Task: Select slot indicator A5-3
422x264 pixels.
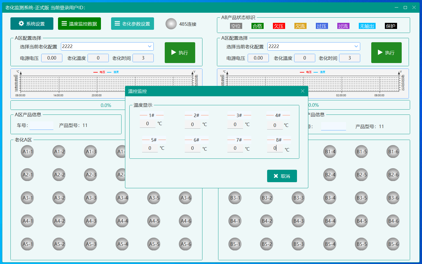Action: (91, 244)
